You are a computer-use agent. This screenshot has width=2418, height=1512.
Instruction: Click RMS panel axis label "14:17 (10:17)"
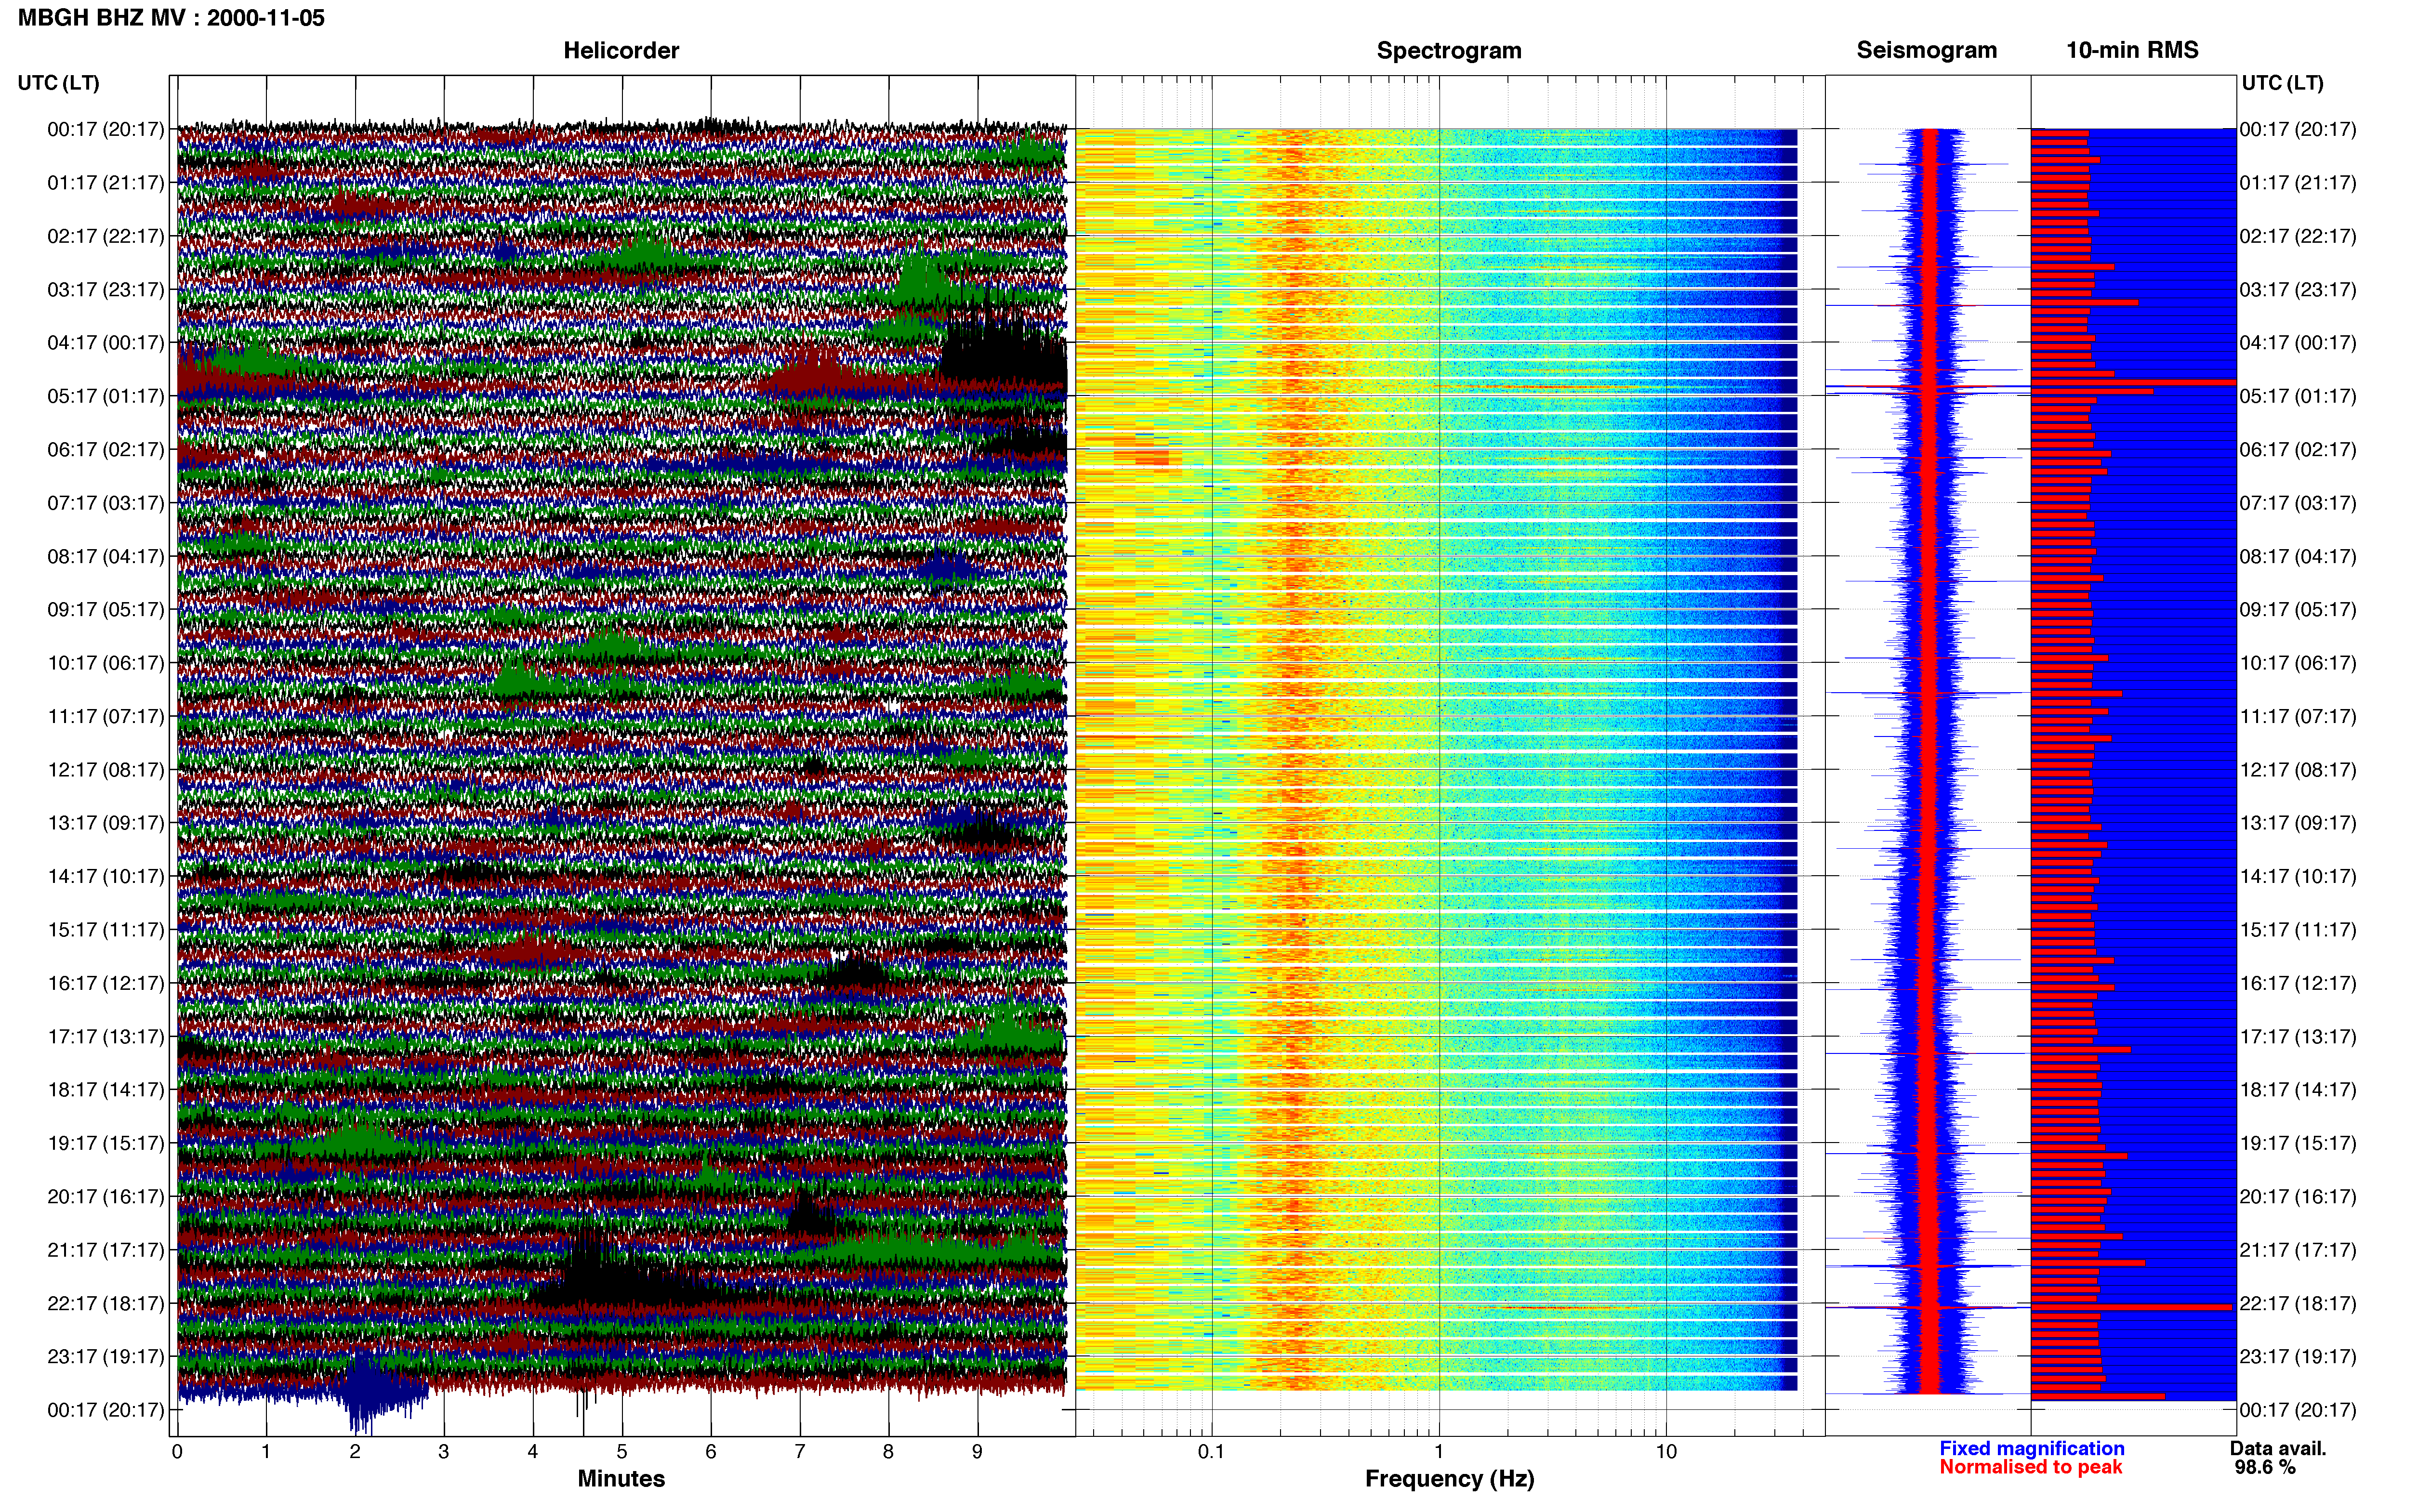tap(2298, 877)
